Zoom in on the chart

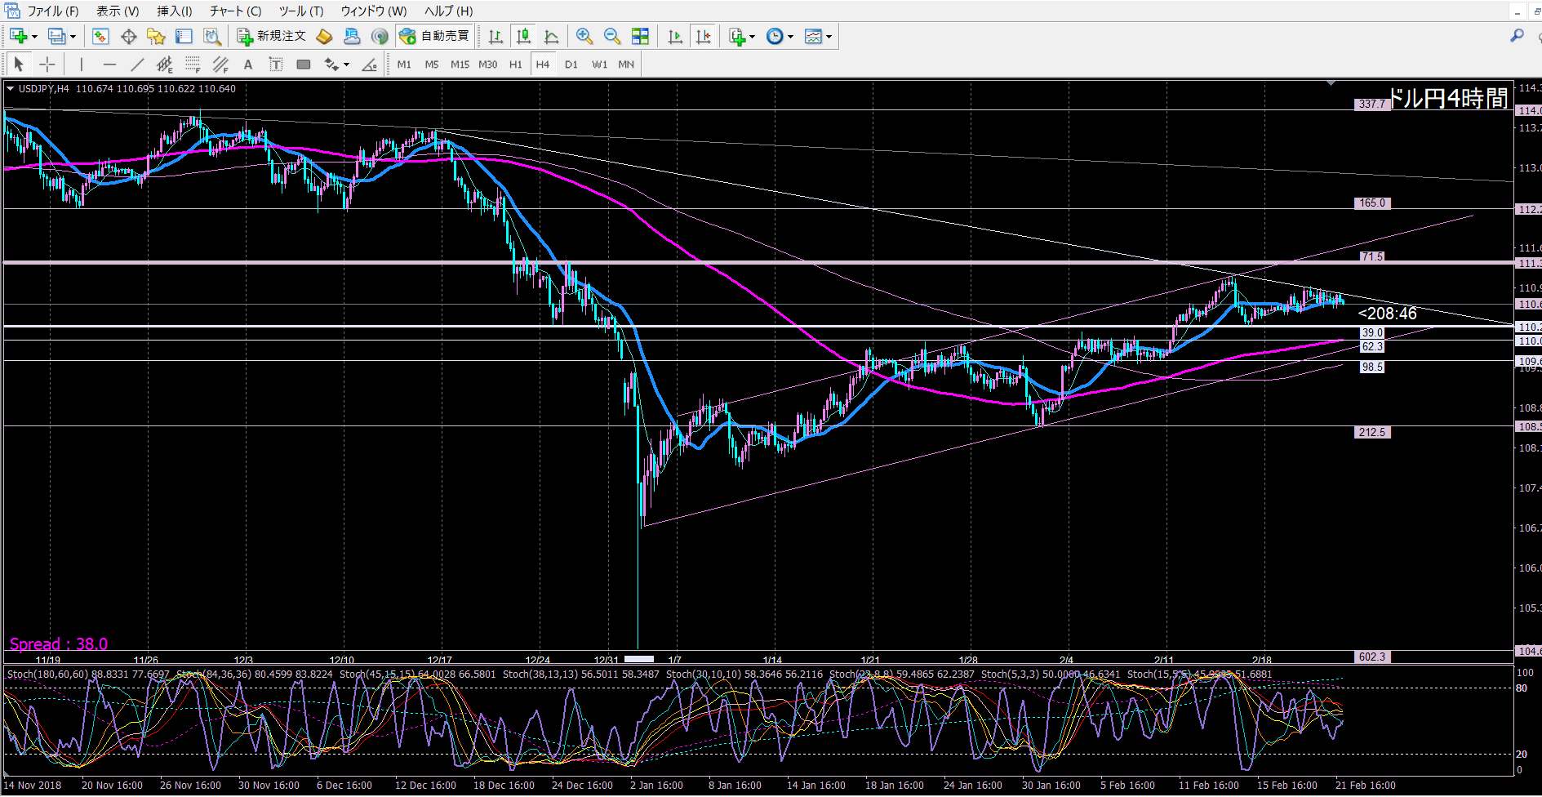click(x=584, y=36)
